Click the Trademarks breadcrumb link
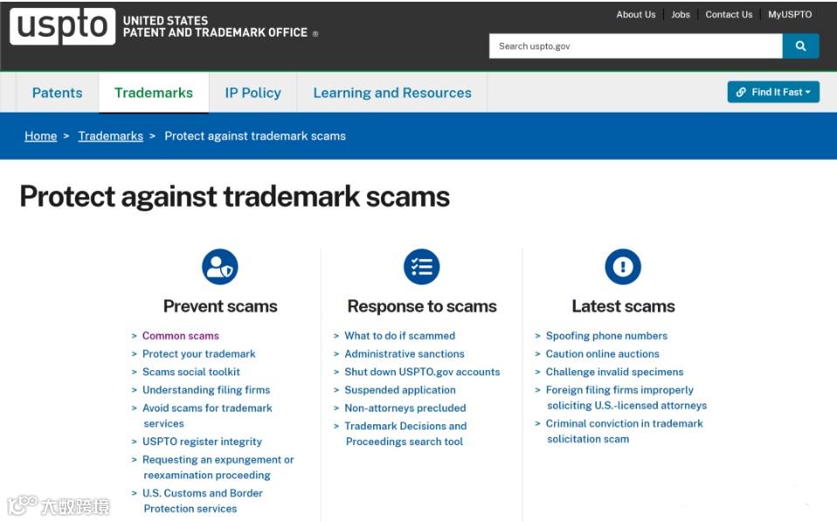This screenshot has width=837, height=522. click(110, 136)
